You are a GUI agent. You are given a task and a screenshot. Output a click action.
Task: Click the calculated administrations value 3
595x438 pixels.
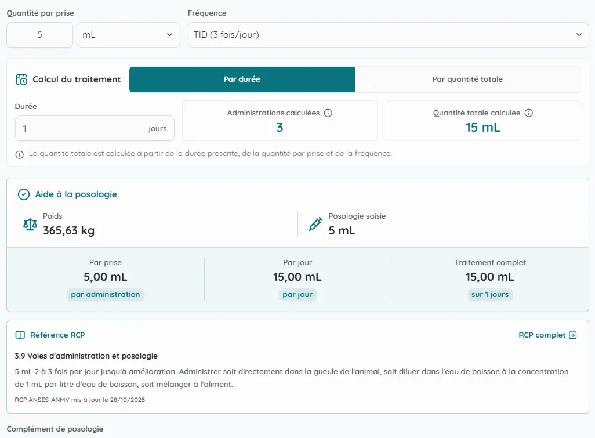click(x=280, y=128)
